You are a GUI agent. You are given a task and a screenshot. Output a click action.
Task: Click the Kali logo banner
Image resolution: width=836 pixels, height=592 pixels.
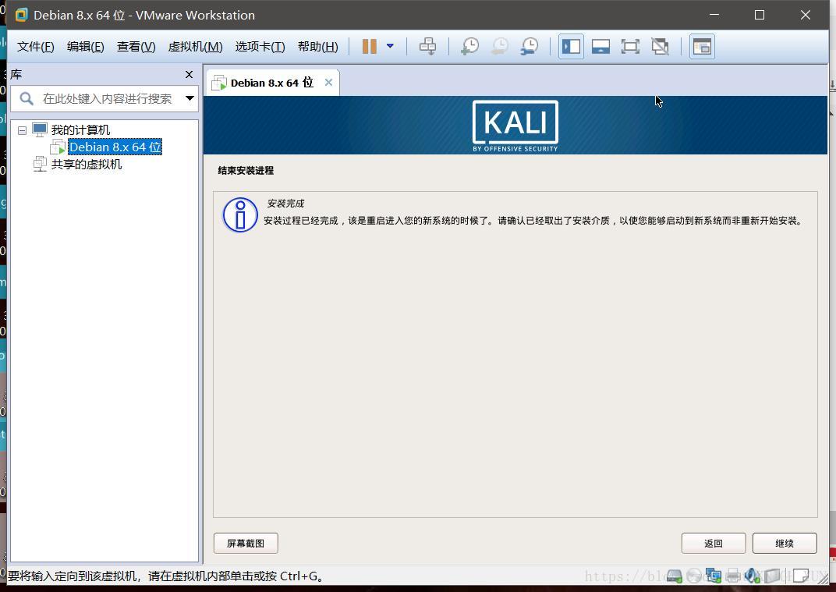click(515, 126)
